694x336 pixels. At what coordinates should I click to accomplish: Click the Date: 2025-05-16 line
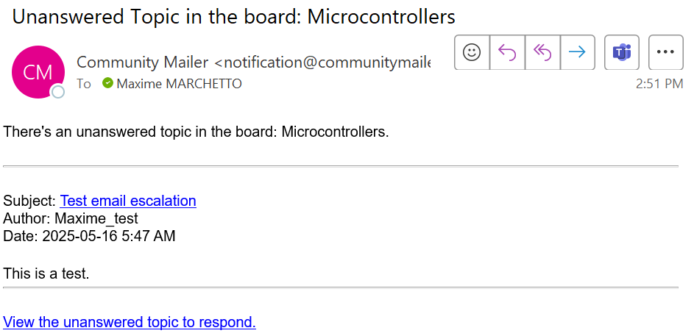tap(89, 236)
